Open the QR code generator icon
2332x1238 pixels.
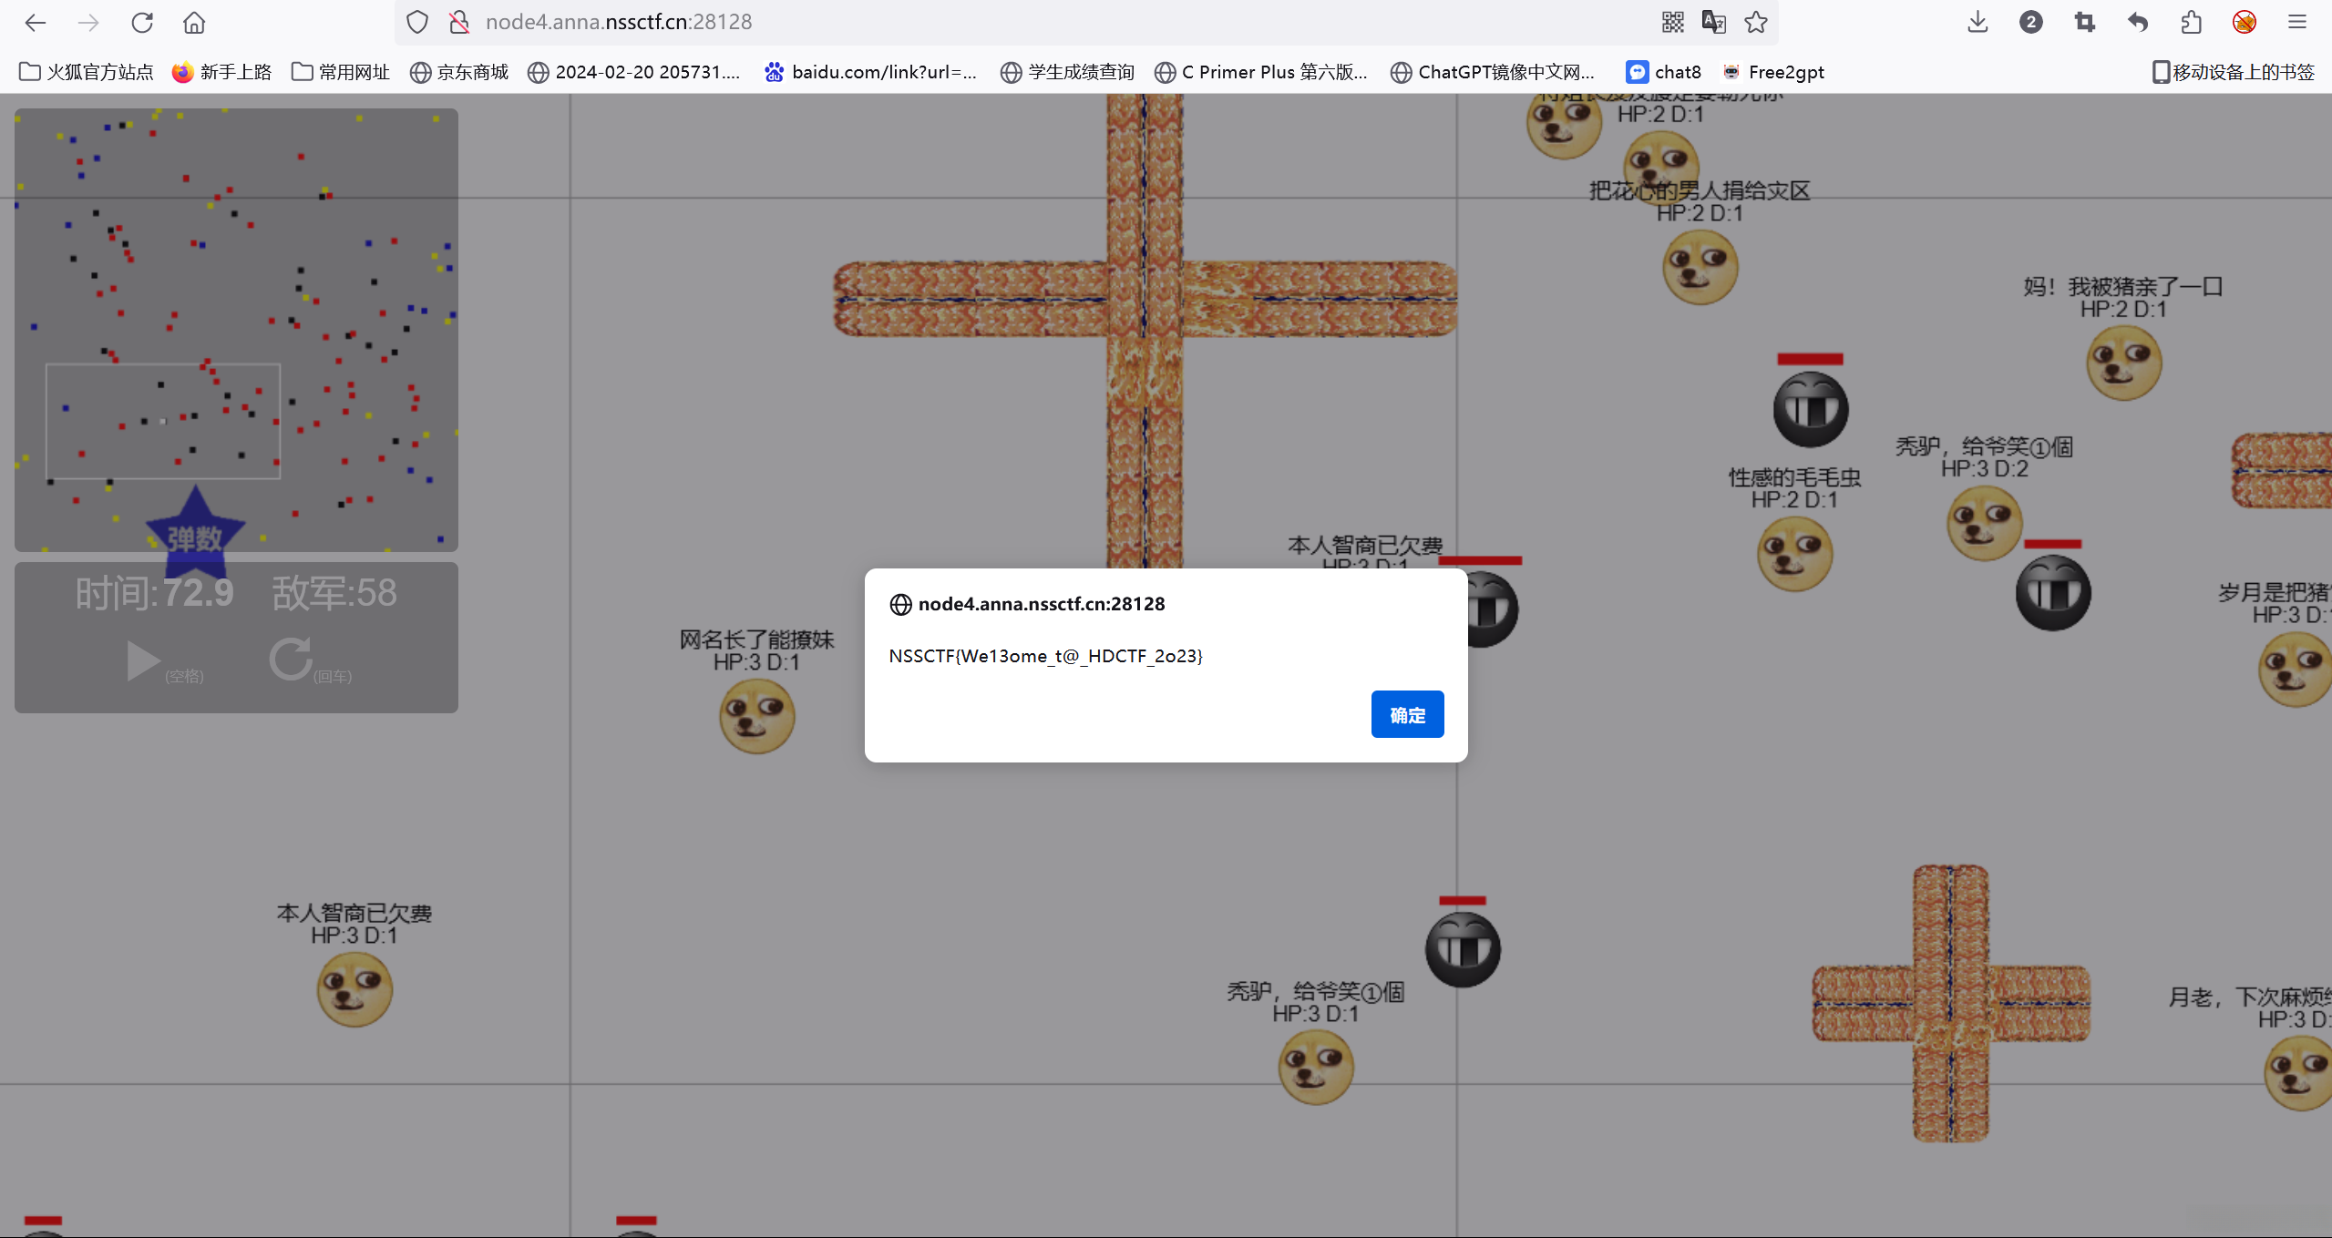pos(1673,23)
